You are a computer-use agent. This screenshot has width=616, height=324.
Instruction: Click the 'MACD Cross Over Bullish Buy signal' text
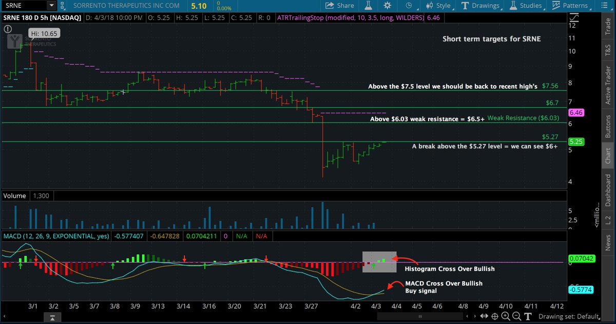(x=444, y=287)
